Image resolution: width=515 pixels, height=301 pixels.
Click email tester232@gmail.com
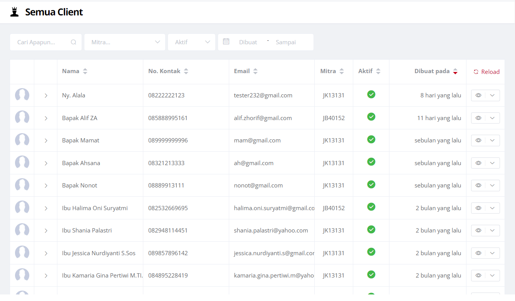coord(263,95)
